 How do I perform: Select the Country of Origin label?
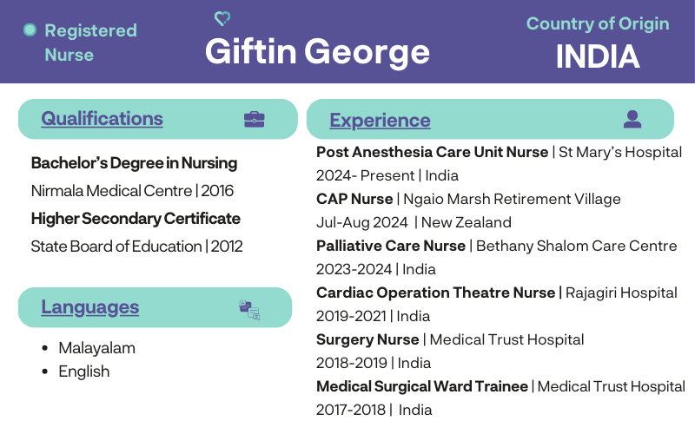click(598, 23)
